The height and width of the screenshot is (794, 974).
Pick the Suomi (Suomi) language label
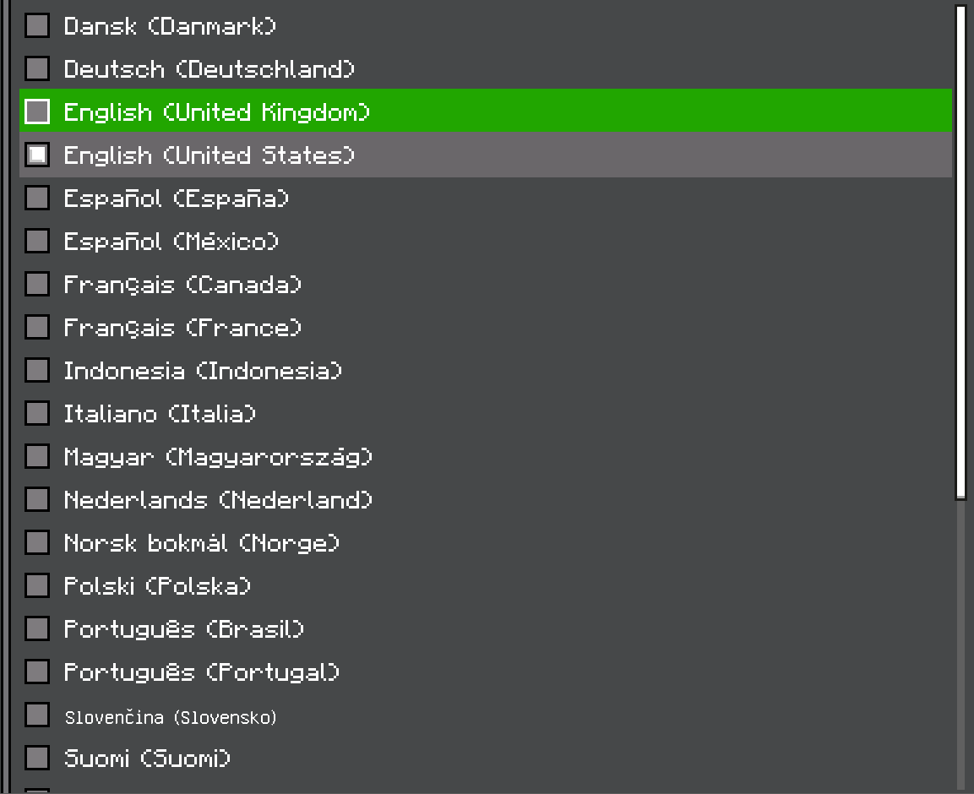click(147, 759)
